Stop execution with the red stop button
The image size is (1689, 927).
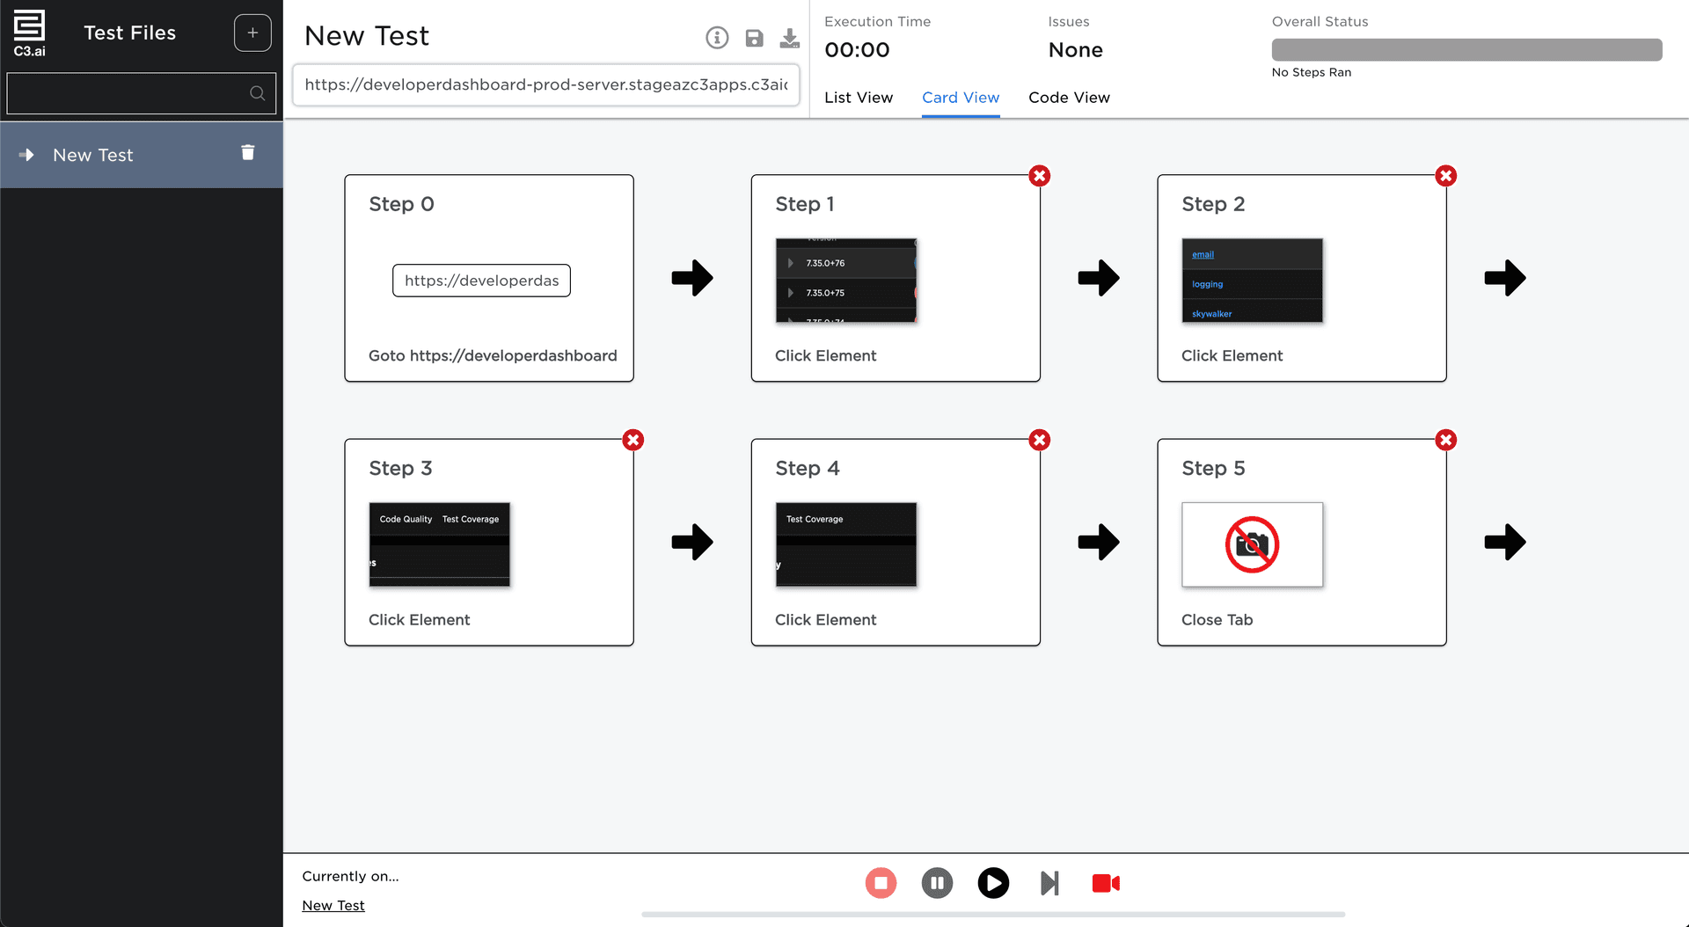click(881, 883)
